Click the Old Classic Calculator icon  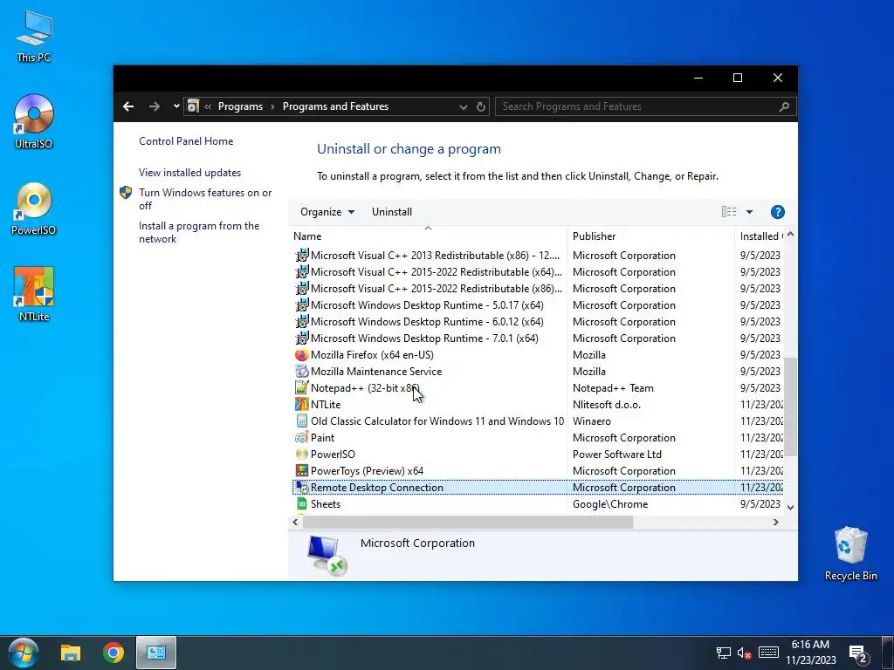tap(301, 421)
